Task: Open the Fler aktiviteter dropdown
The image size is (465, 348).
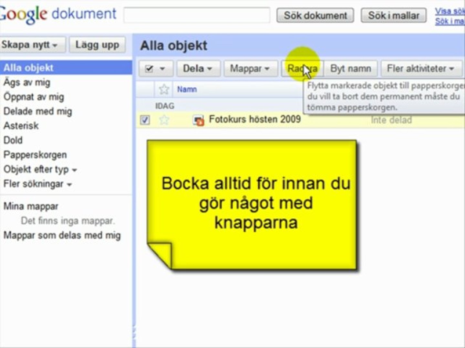Action: pyautogui.click(x=421, y=68)
